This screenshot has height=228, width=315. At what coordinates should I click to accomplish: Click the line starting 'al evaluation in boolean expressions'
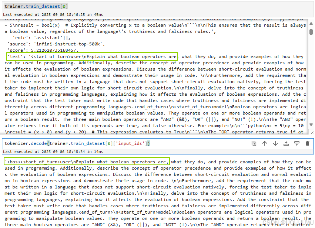click(155, 75)
